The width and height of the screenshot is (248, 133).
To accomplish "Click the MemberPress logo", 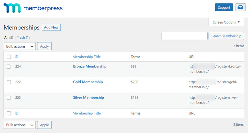I will [x=33, y=8].
